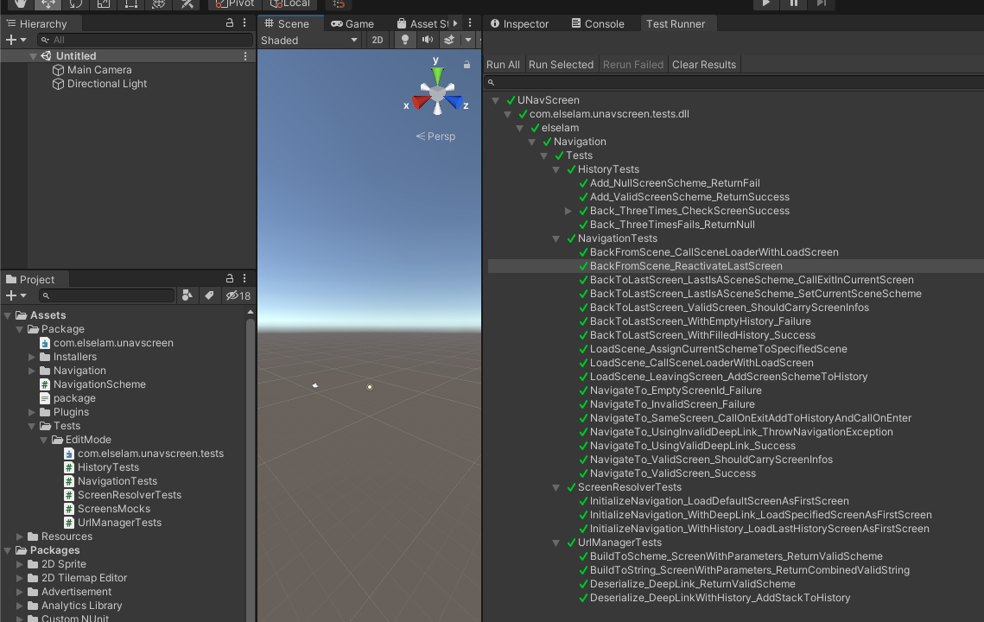The image size is (984, 622).
Task: Toggle scene effects icon
Action: coord(449,40)
